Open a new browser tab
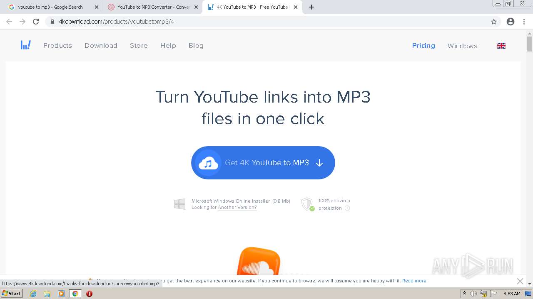The width and height of the screenshot is (533, 299). tap(311, 7)
